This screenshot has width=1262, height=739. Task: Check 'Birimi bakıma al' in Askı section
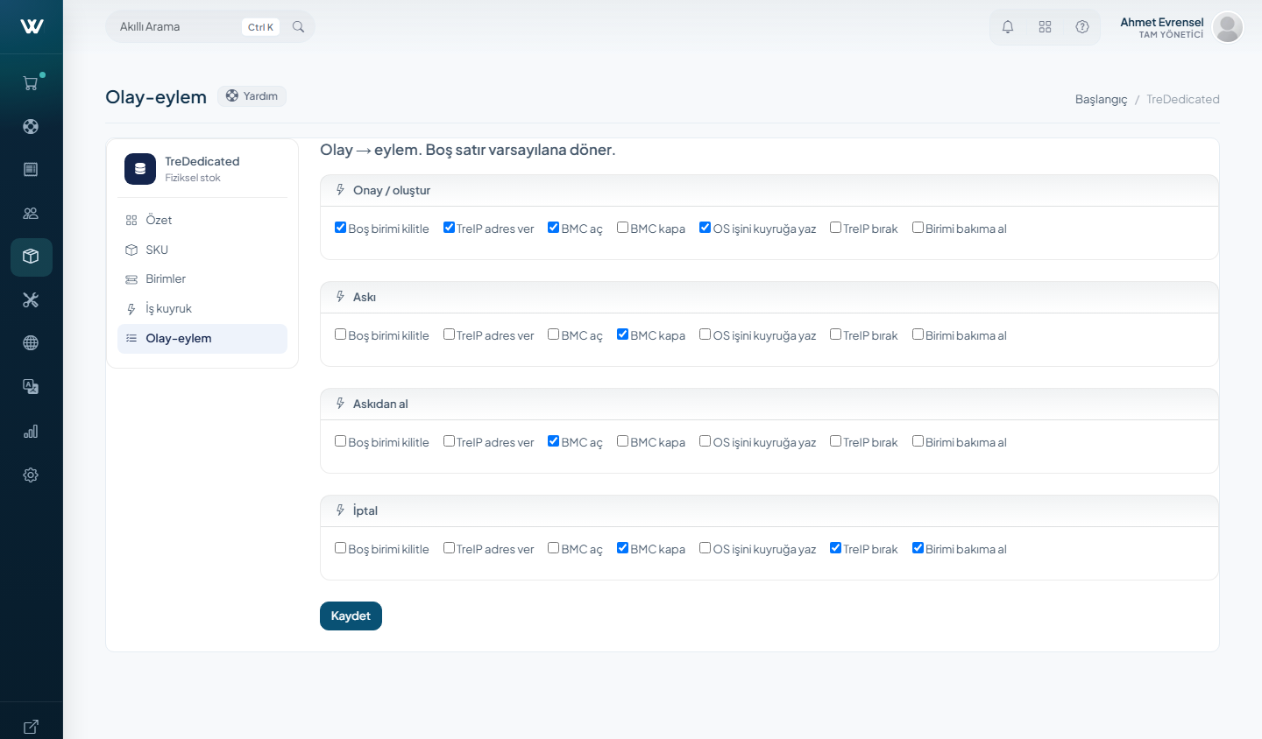pyautogui.click(x=918, y=334)
